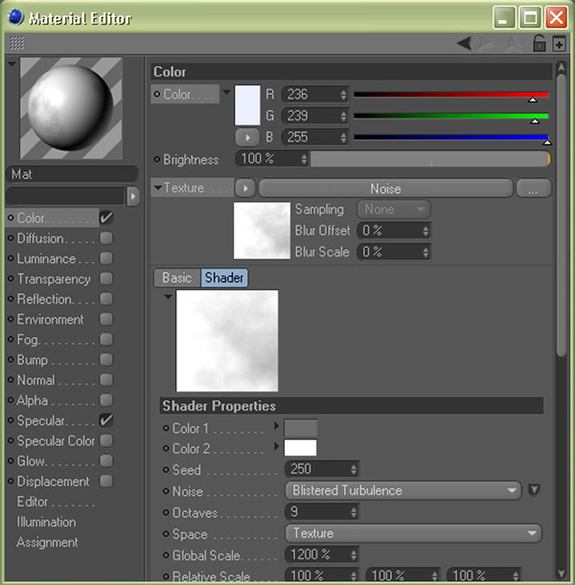The height and width of the screenshot is (585, 575).
Task: Click the Noise dropdown's side arrow icon
Action: pos(535,490)
